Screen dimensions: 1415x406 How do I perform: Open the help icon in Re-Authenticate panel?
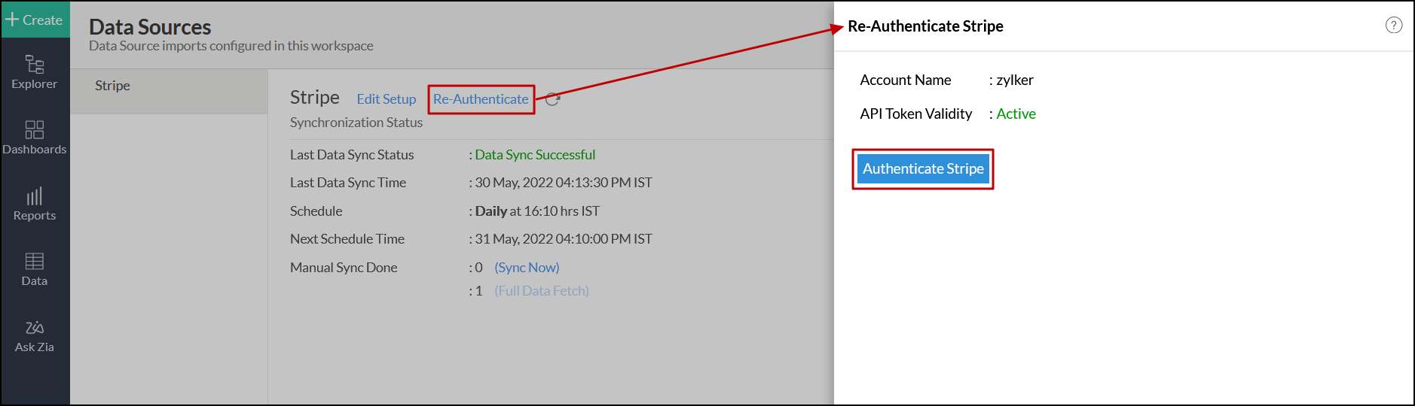pyautogui.click(x=1394, y=26)
